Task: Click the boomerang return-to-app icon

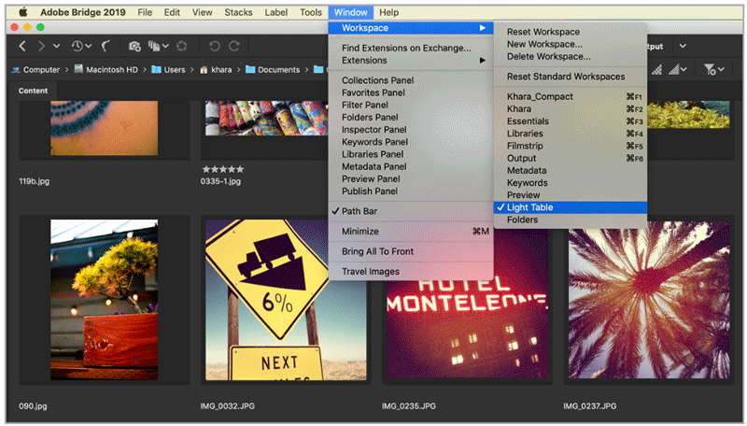Action: coord(106,46)
